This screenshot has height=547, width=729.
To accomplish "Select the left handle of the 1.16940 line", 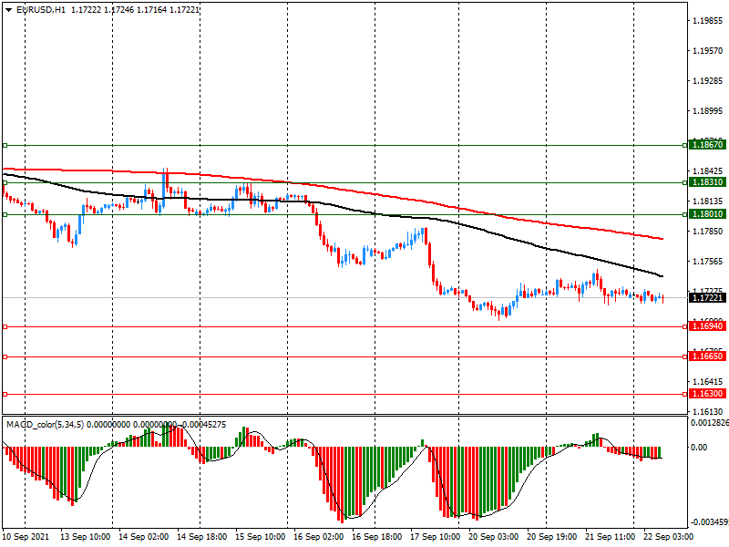I will 5,327.
